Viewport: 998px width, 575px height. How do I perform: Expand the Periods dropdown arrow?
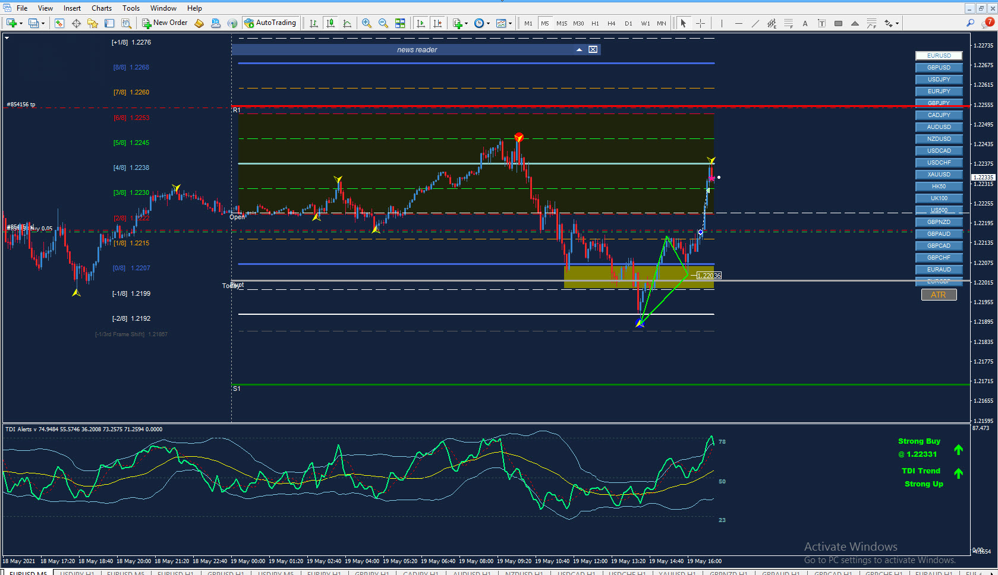tap(488, 24)
